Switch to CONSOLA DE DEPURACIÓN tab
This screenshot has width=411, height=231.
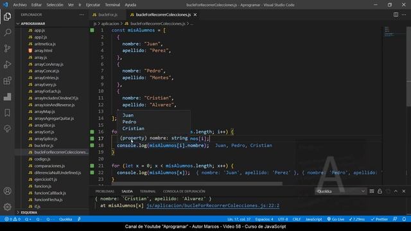tap(184, 191)
